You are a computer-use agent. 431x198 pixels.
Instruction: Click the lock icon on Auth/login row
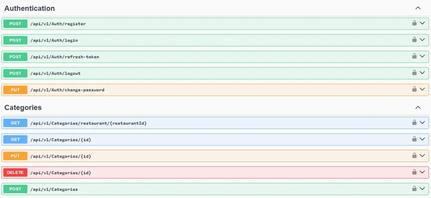(414, 40)
